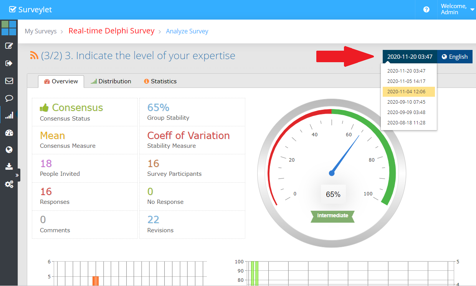Click the help question mark icon

pos(426,10)
